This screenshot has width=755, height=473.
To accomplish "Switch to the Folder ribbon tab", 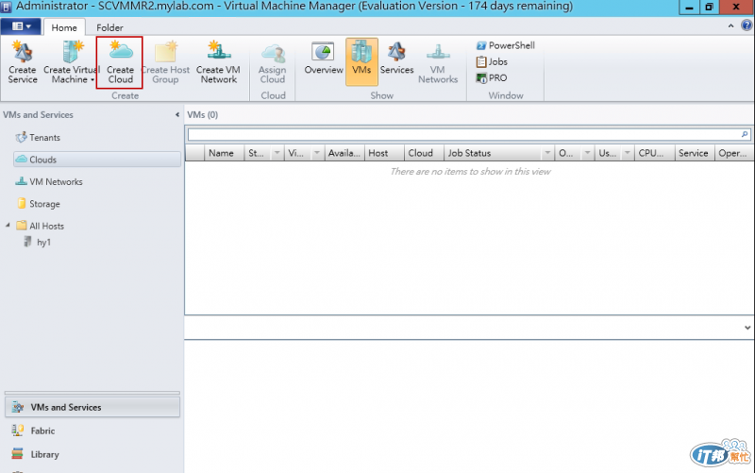I will [109, 28].
